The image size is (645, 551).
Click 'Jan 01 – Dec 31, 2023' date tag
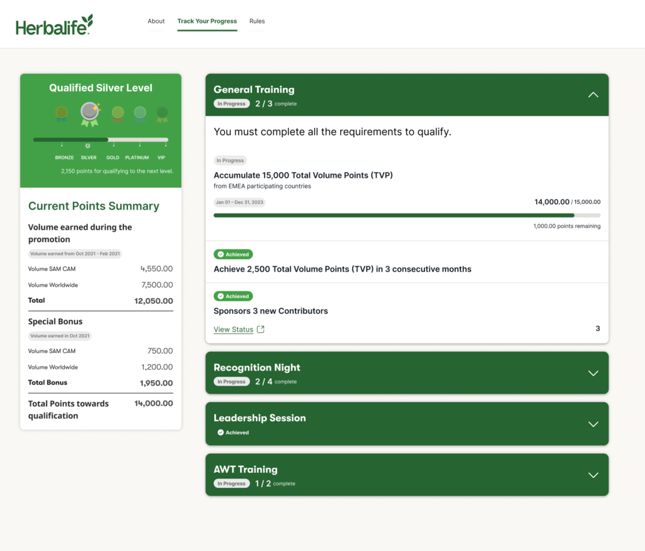tap(239, 202)
